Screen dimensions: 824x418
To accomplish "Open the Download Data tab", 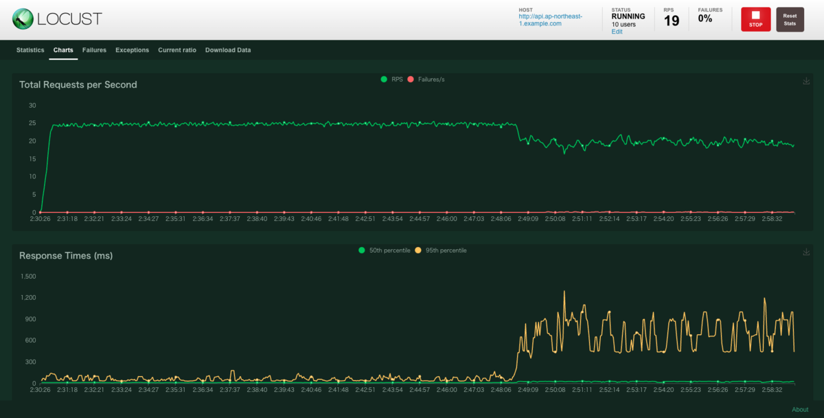I will point(228,50).
